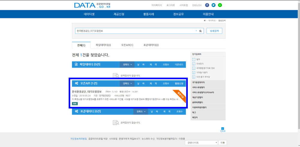This screenshot has width=300, height=147.
Task: Click the document icon beside 파일데이터 [0건]
Action: (x=76, y=65)
